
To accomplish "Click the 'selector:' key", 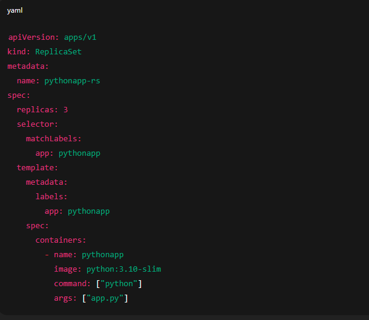I will 38,124.
